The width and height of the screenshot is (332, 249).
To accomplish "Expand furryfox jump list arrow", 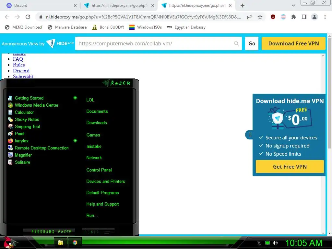I will [x=75, y=141].
